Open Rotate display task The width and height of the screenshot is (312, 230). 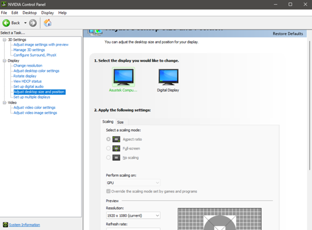(25, 76)
